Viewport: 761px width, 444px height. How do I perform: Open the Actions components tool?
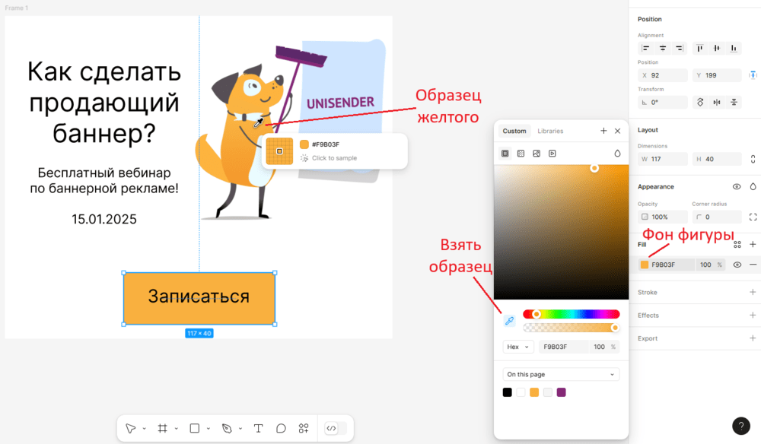(x=304, y=429)
